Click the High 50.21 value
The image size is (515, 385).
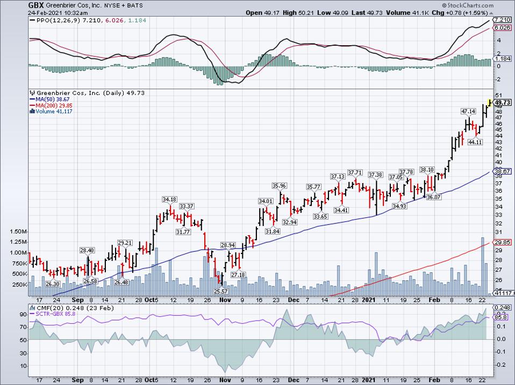[298, 13]
